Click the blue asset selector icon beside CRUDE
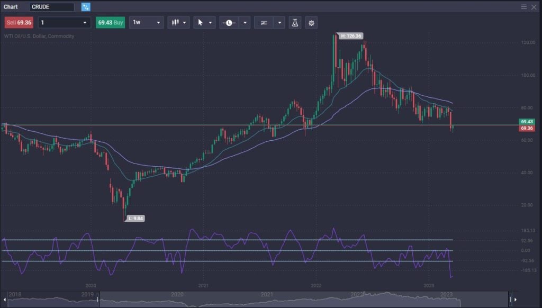Image resolution: width=542 pixels, height=308 pixels. (86, 7)
